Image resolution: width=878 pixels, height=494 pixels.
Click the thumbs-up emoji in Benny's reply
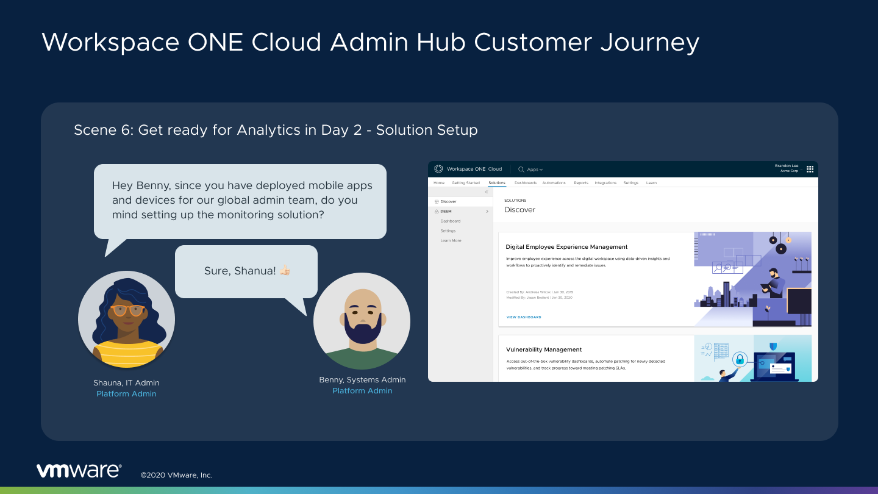(x=285, y=270)
